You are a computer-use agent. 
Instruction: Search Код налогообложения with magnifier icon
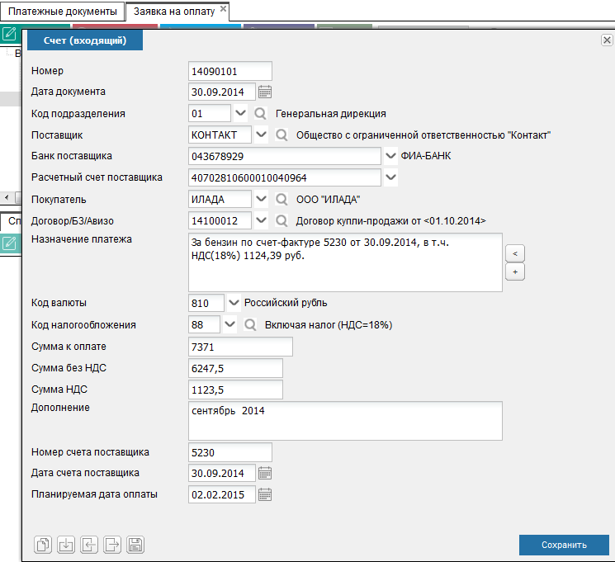(250, 324)
